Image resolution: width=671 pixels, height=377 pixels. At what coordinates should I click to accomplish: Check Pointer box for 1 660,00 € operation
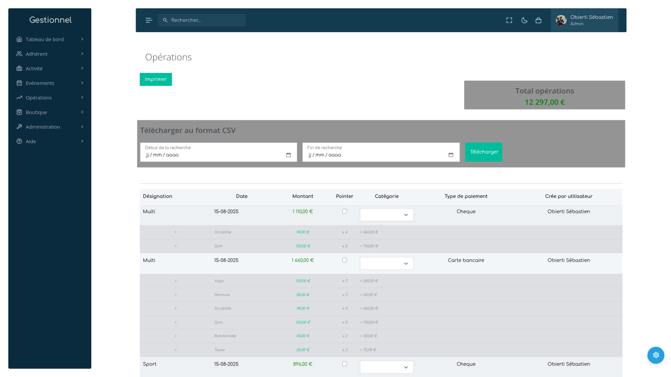(345, 260)
